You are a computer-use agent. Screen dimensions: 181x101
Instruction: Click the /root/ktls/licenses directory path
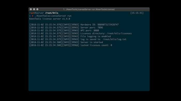[x=119, y=33]
